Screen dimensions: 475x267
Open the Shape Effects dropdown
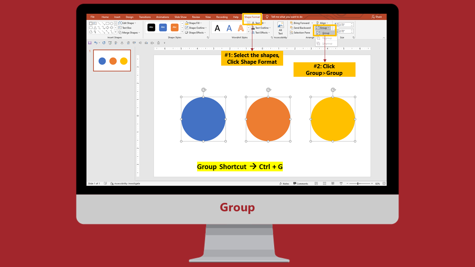[x=195, y=33]
